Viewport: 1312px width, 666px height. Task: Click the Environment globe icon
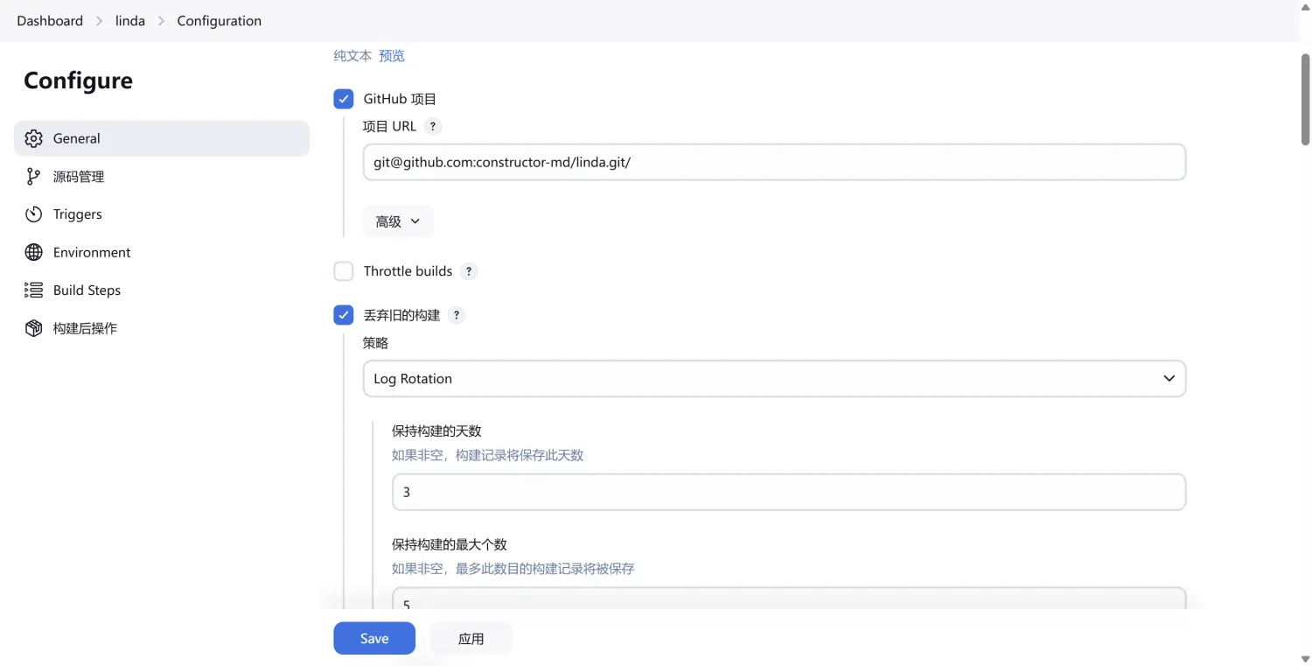[x=33, y=252]
